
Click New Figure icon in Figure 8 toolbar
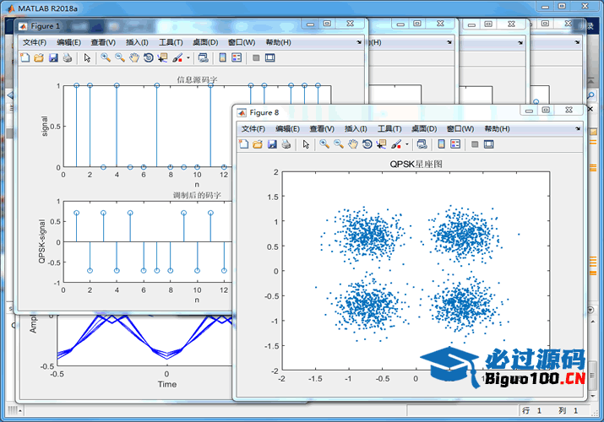244,144
